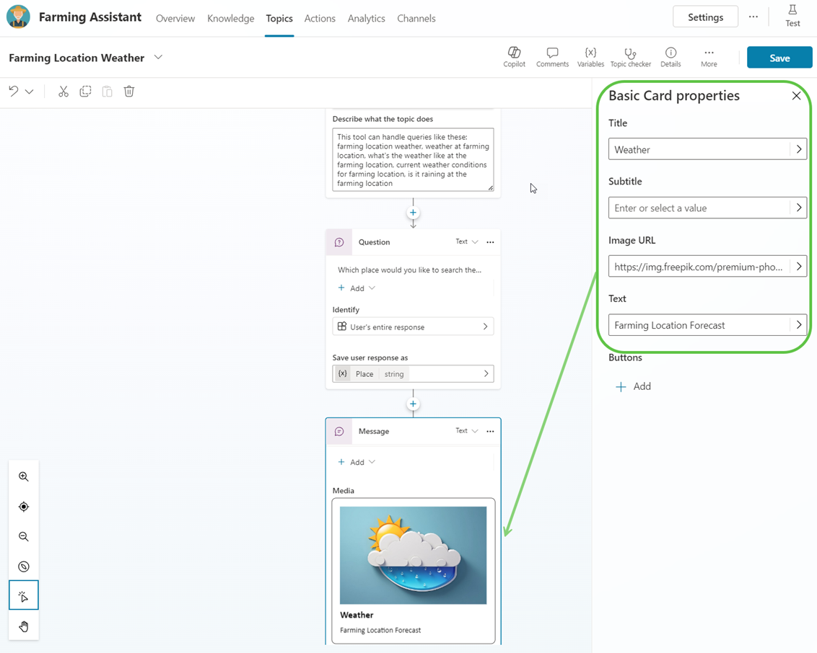The image size is (817, 653).
Task: Open the undo history dropdown arrow
Action: click(30, 92)
